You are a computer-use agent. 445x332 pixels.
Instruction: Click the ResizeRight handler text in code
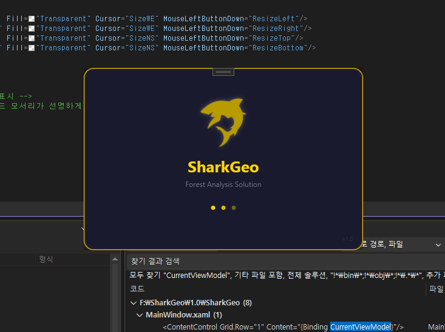tap(276, 29)
